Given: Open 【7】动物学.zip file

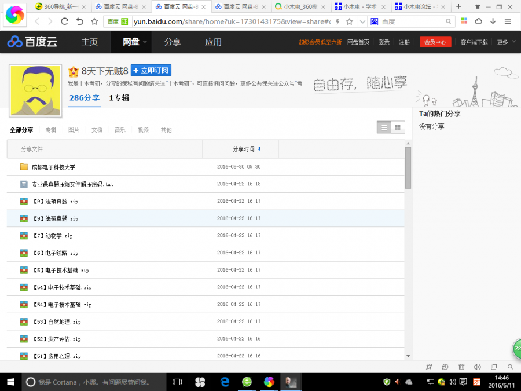Looking at the screenshot, I should (52, 236).
